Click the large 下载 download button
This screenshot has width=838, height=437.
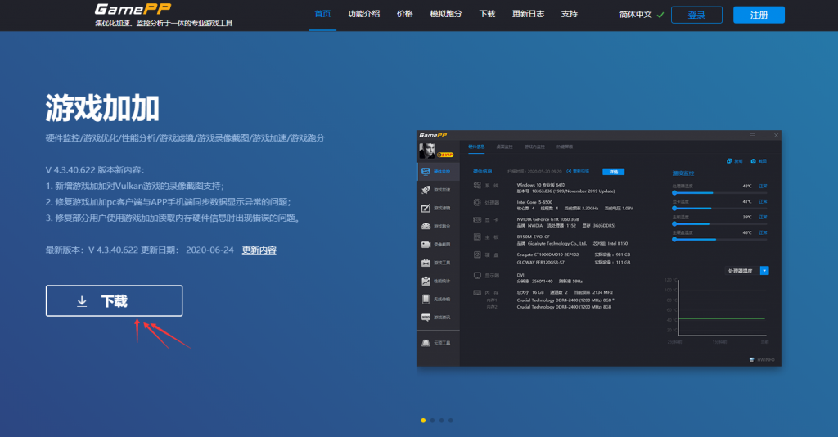[114, 301]
